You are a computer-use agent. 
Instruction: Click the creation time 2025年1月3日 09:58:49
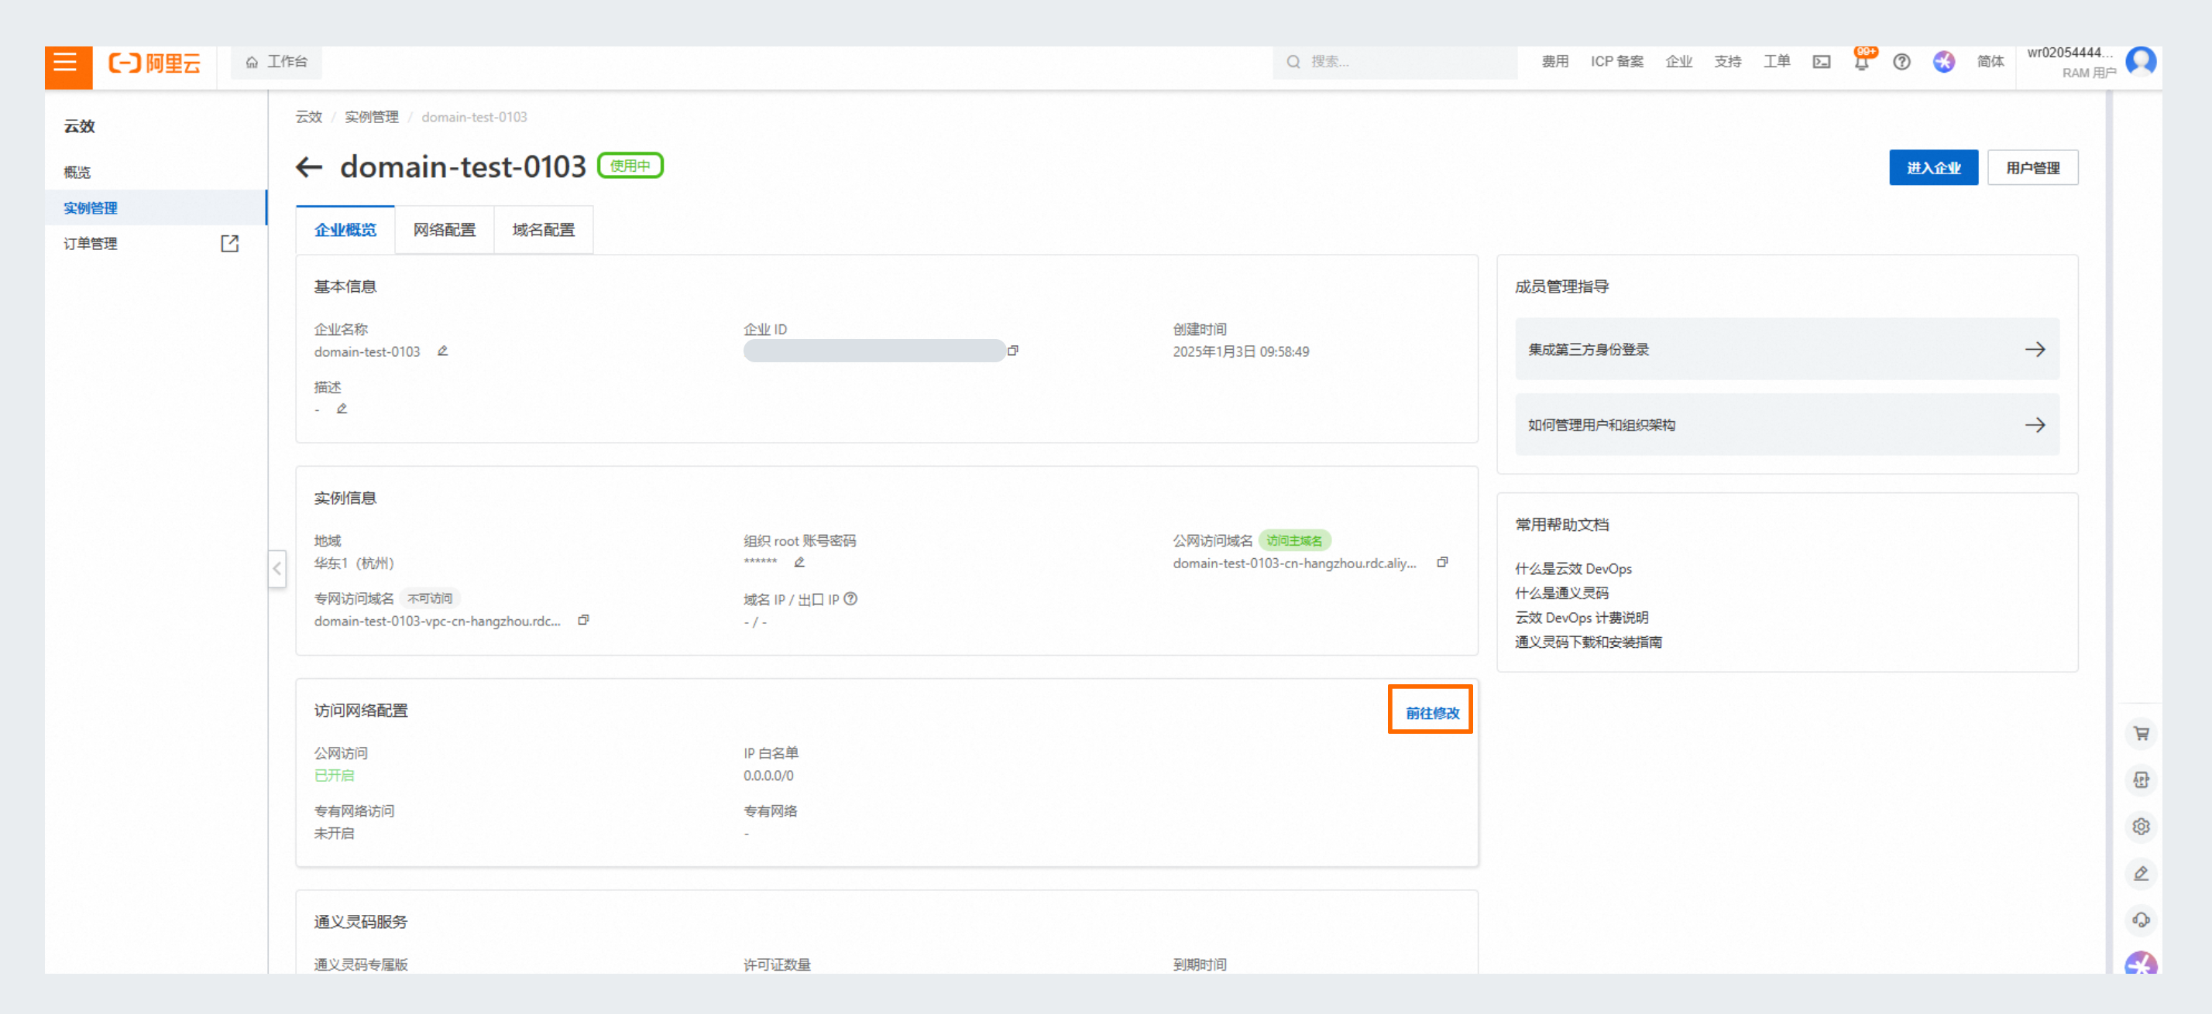(x=1240, y=351)
